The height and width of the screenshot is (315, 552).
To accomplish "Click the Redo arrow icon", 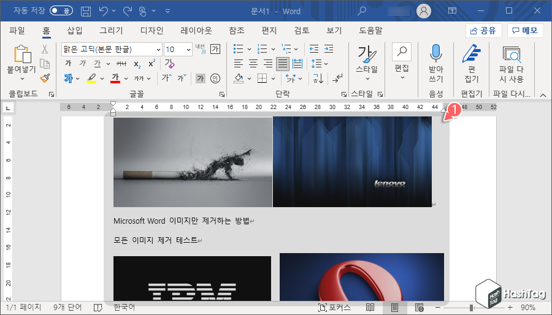I will [128, 11].
